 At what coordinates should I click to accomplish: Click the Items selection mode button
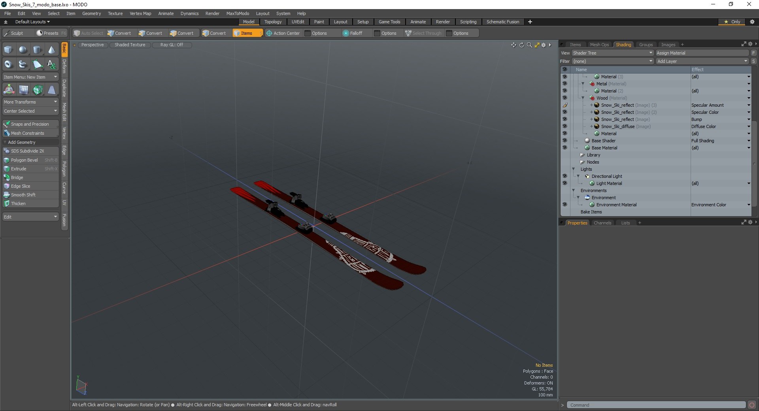pos(247,33)
